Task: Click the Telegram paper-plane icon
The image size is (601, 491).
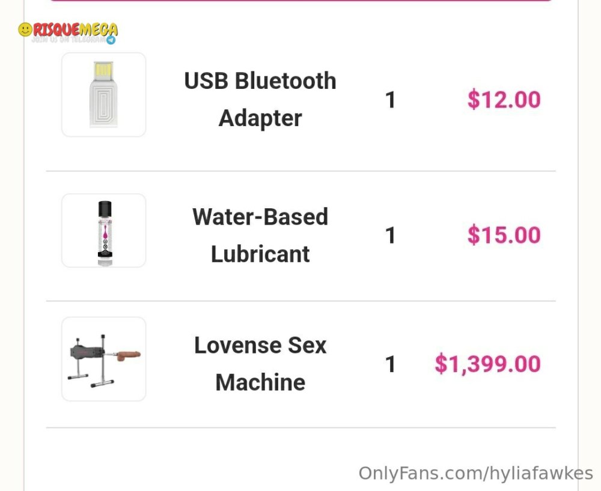Action: 111,40
